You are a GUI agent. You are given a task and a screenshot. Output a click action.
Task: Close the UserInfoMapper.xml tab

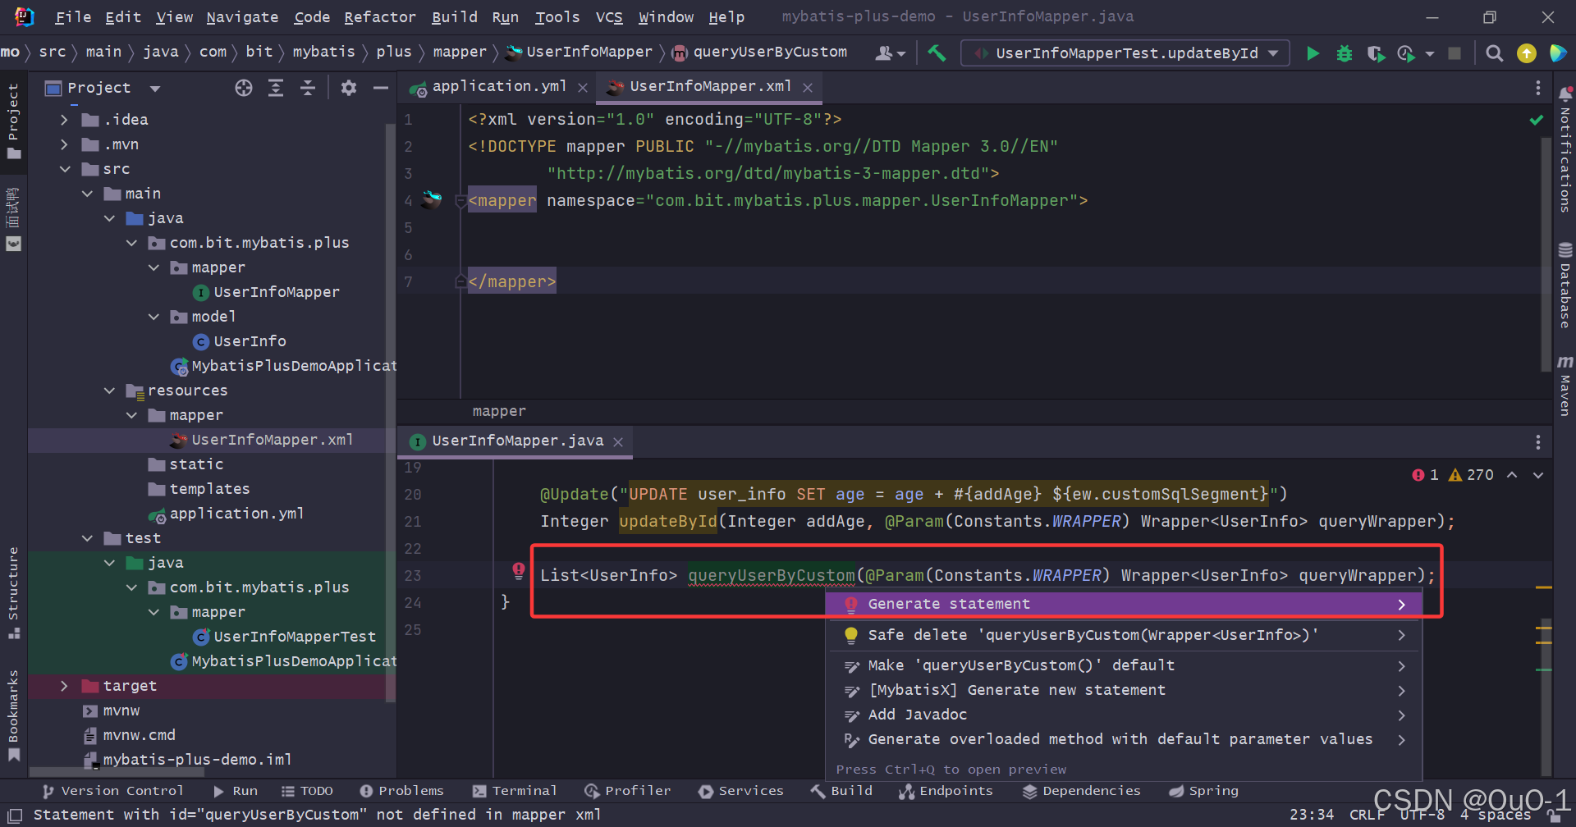coord(808,88)
